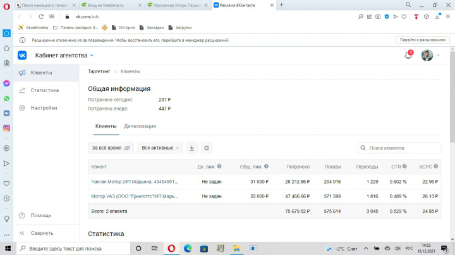
Task: Open Messenger in Opera sidebar
Action: coord(6,83)
